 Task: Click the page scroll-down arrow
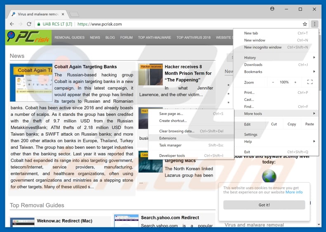pyautogui.click(x=319, y=225)
